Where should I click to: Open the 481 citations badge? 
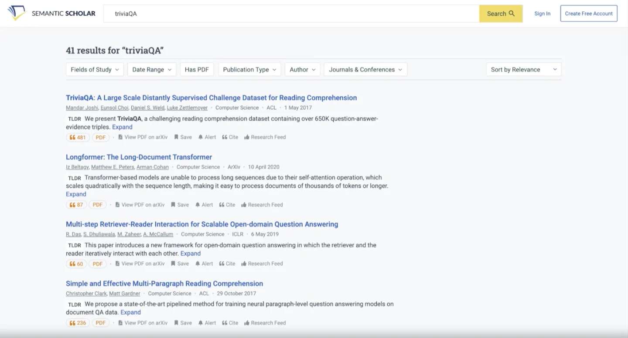(78, 137)
